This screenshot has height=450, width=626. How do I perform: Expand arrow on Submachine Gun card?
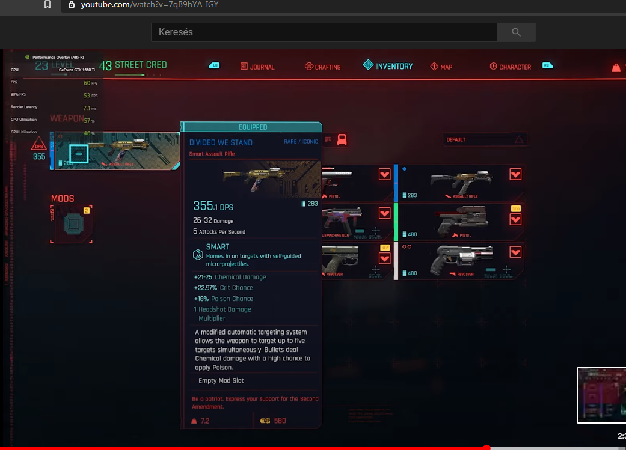[384, 213]
